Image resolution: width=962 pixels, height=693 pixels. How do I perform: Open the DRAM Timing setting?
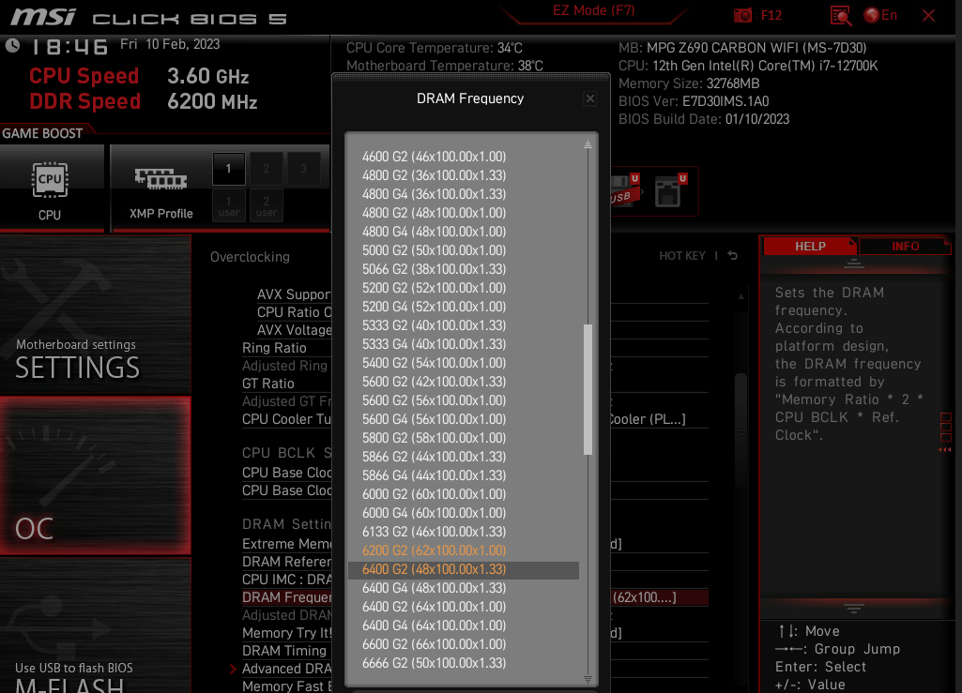[284, 651]
